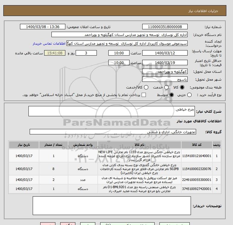Click the 502PB embroidery sewing machine description
Viewport: 233px width, 225px height.
click(x=139, y=169)
